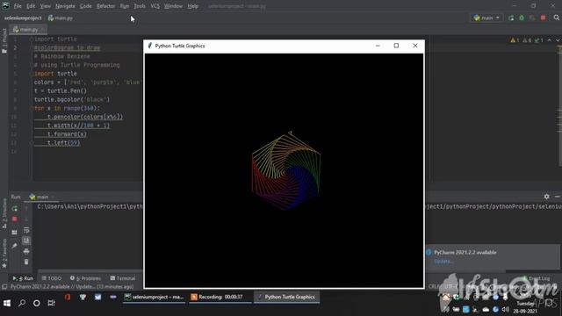Screen dimensions: 562x316
Task: Click the Update link in the PyCharm notification
Action: point(443,262)
